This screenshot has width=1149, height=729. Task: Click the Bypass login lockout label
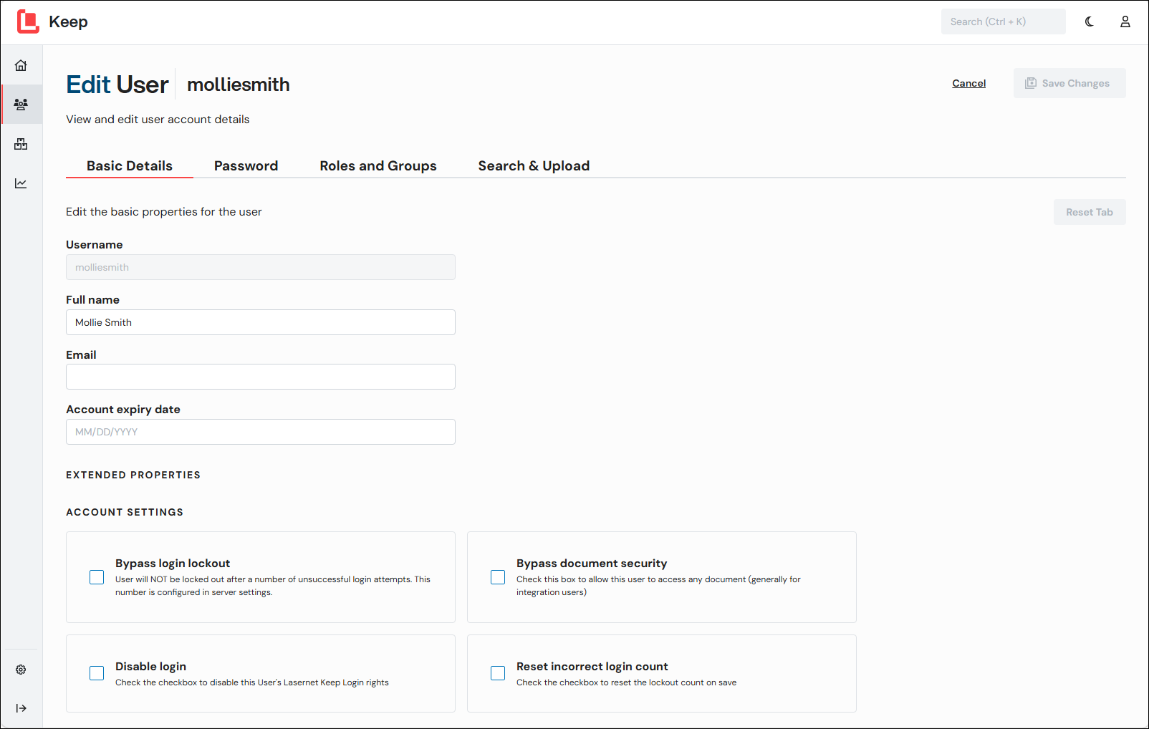coord(173,564)
